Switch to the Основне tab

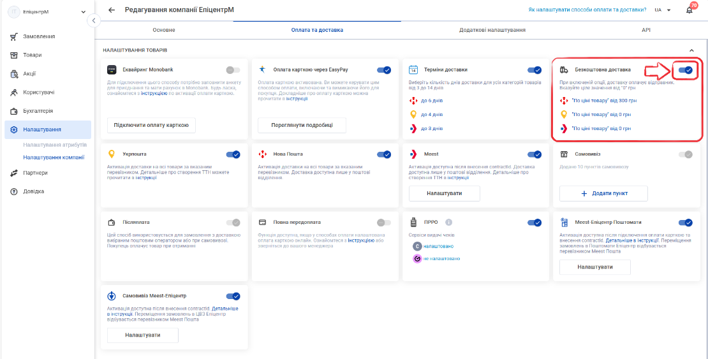pyautogui.click(x=164, y=30)
